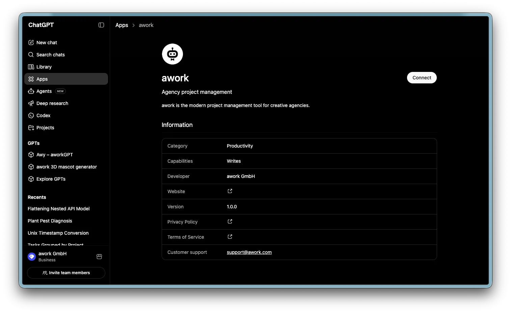Viewport: 511px width, 313px height.
Task: Click the GPTs section heading
Action: pyautogui.click(x=34, y=143)
